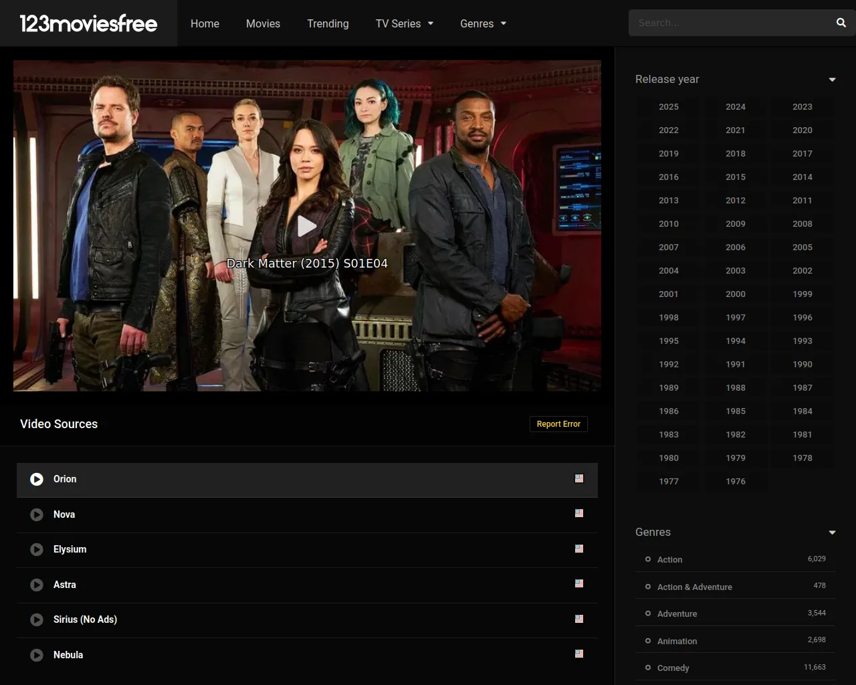Filter by release year 2000
This screenshot has height=685, width=856.
[736, 294]
